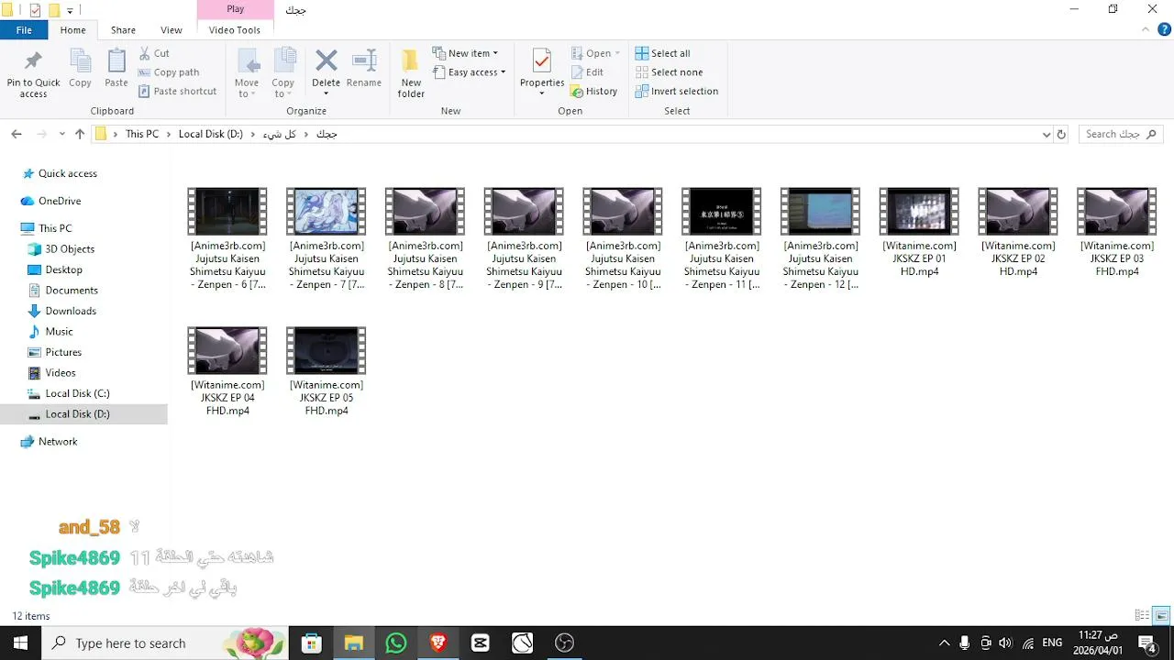Image resolution: width=1174 pixels, height=660 pixels.
Task: Switch to Large icons view toggle
Action: tap(1161, 616)
